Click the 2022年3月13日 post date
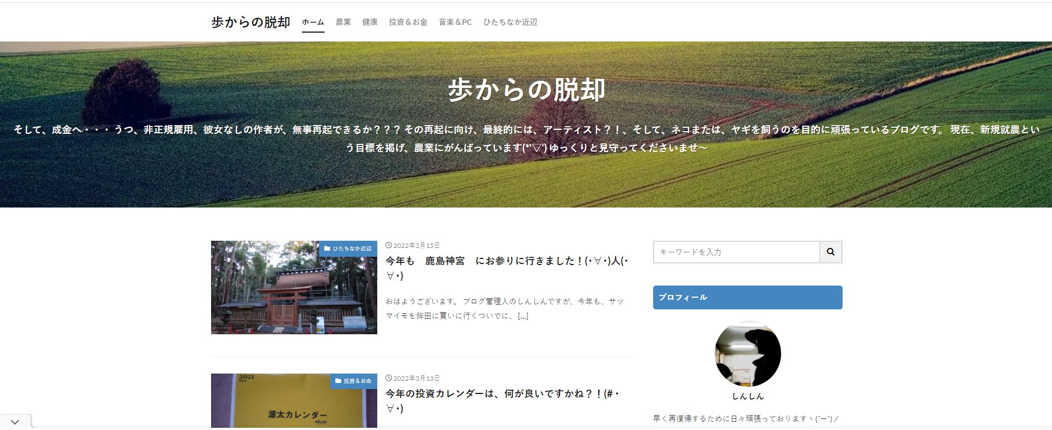1052x430 pixels. point(413,378)
